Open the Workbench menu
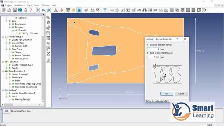Viewport: 224px width, 126px height. 20,5
